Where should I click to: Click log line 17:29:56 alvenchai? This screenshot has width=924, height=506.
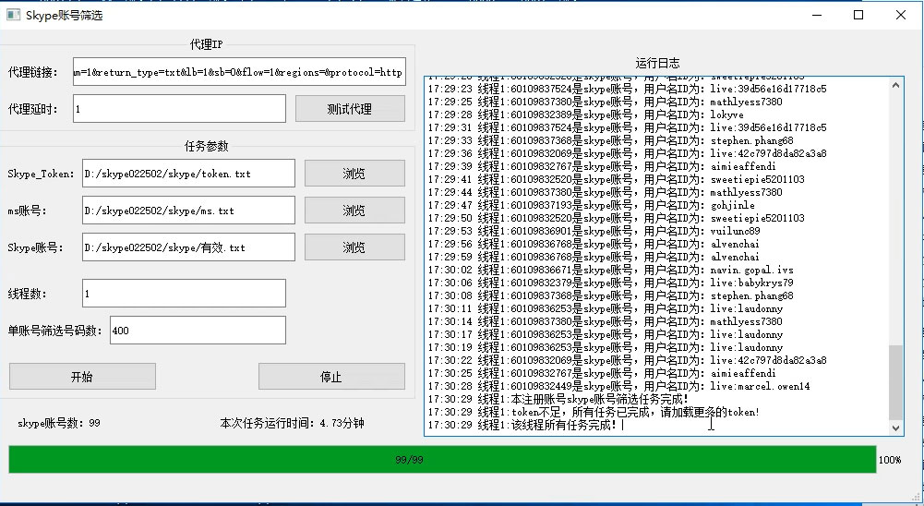(x=594, y=244)
